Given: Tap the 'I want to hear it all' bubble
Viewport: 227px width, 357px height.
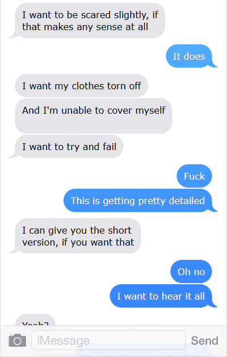Looking at the screenshot, I should coord(161,296).
